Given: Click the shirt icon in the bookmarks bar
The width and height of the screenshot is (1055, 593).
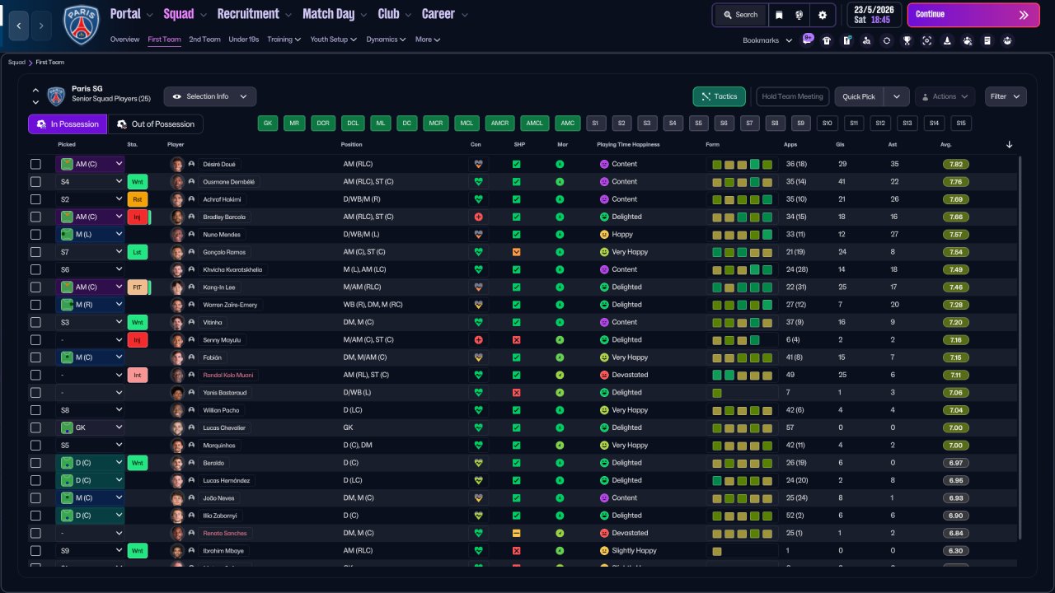Looking at the screenshot, I should (x=827, y=40).
